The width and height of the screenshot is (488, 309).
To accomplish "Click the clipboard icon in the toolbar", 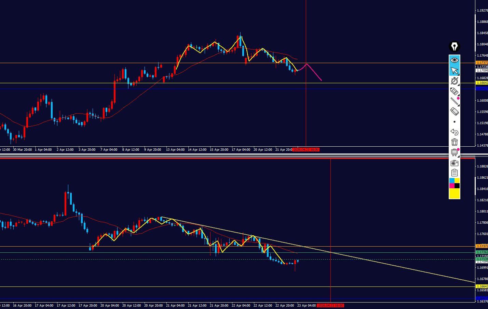I will [x=454, y=173].
